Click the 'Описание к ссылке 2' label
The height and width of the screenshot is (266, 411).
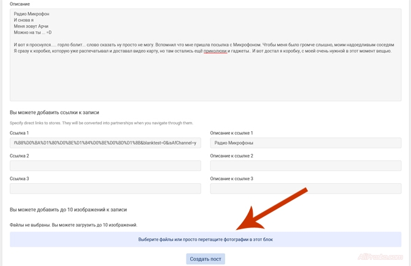click(x=231, y=156)
